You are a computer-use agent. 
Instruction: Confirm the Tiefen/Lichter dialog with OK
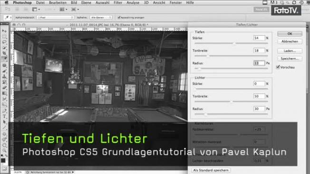coord(290,34)
